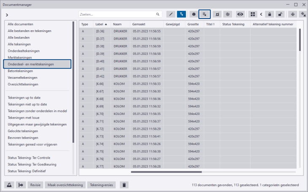Click the pencil edit icon in toolbar
The image size is (308, 192).
pyautogui.click(x=170, y=14)
